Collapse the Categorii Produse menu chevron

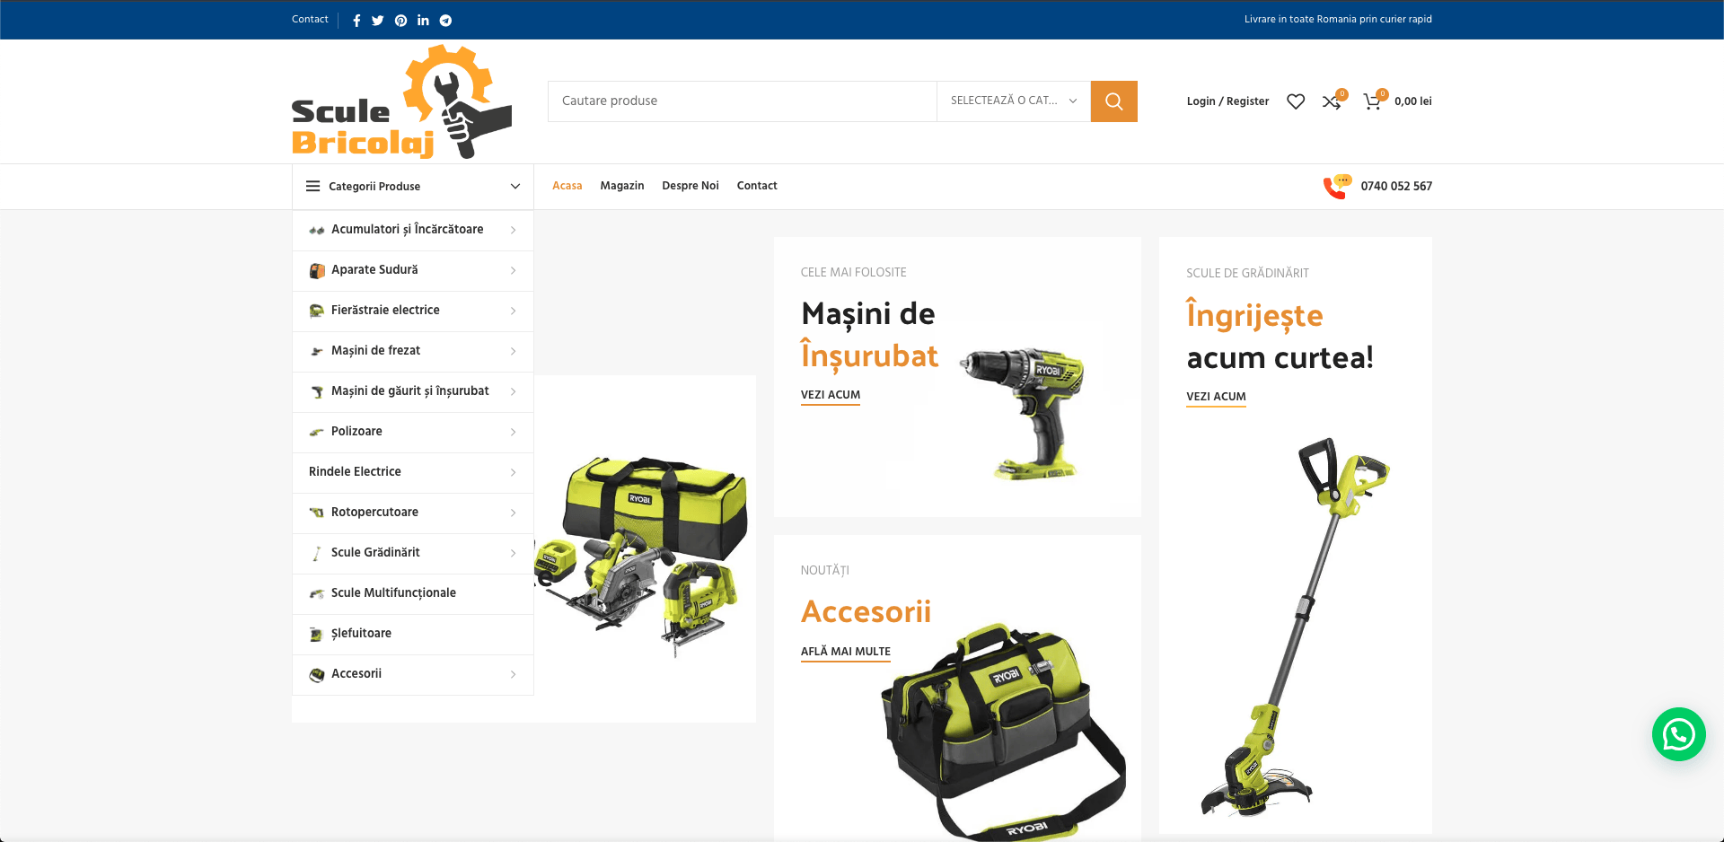tap(515, 187)
